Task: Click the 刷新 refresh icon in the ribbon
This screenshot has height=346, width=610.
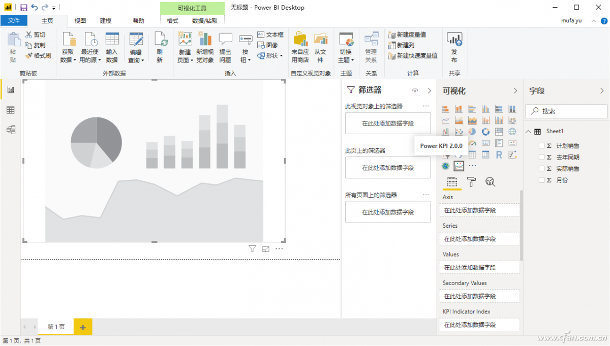Action: [x=160, y=48]
